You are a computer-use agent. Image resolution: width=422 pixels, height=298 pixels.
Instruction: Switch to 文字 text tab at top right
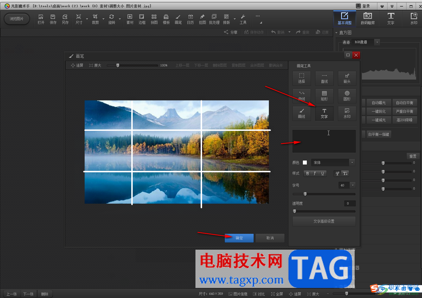click(391, 18)
